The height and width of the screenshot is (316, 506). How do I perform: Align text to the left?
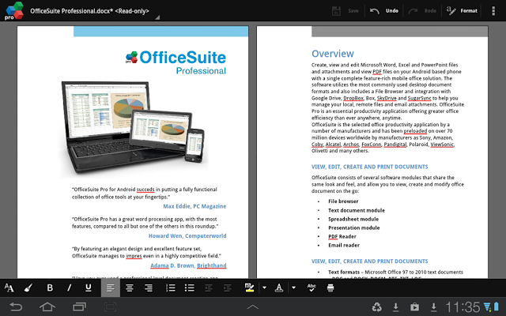pyautogui.click(x=110, y=288)
